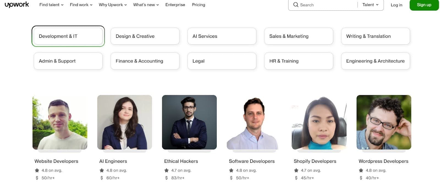
Task: Select the Development & IT category tab
Action: click(68, 36)
